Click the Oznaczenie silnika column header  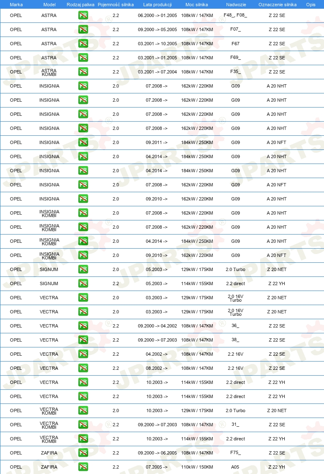(278, 5)
